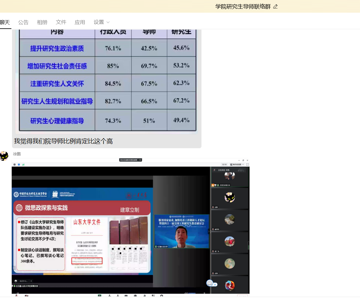The image size is (360, 299).
Task: Click the green signal bars icon
Action: (23, 164)
